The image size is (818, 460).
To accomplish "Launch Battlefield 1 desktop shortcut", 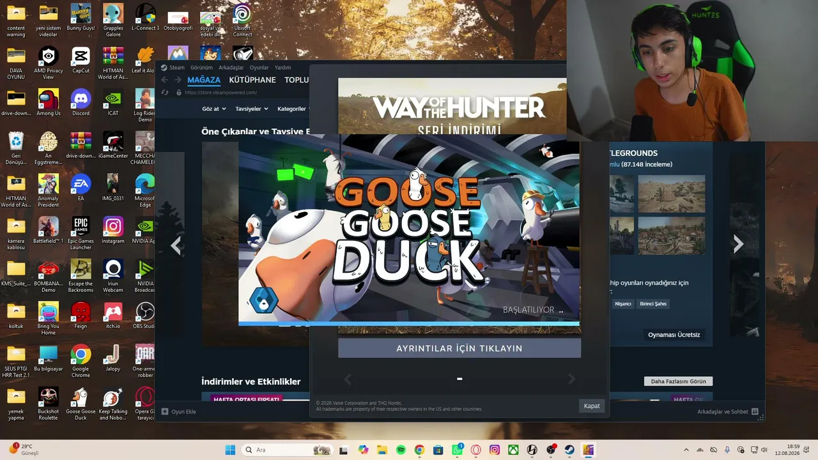I will (49, 230).
